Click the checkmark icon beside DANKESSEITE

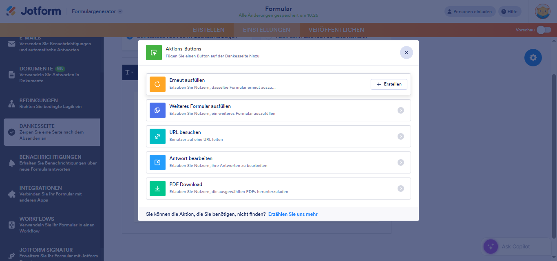(x=12, y=132)
